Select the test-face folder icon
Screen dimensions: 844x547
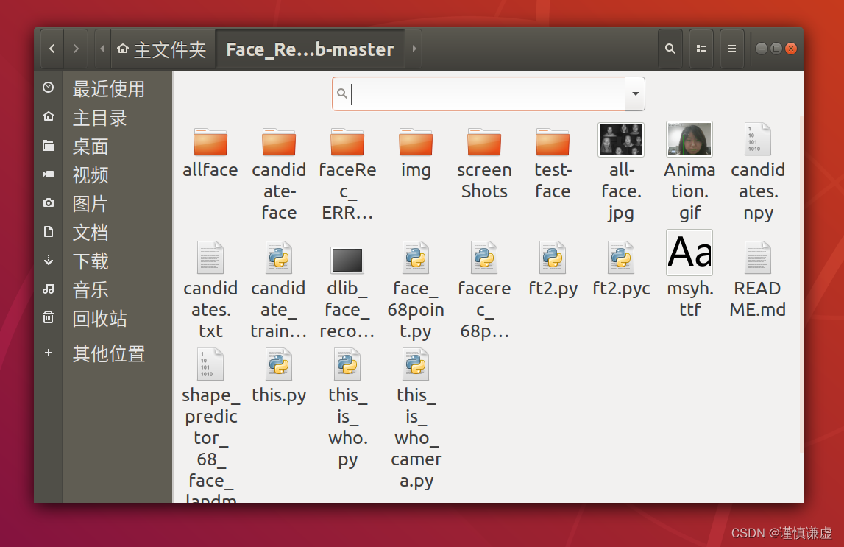point(553,141)
